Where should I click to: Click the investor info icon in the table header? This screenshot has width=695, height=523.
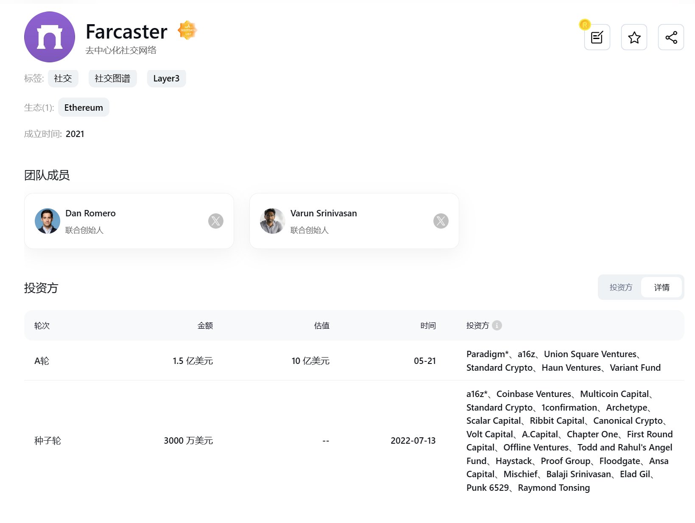coord(497,325)
